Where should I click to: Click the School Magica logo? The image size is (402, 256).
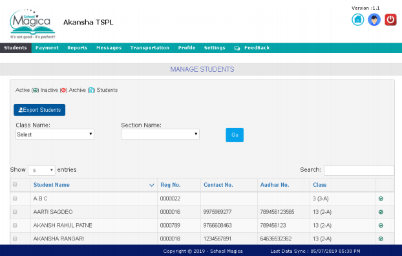coord(32,24)
